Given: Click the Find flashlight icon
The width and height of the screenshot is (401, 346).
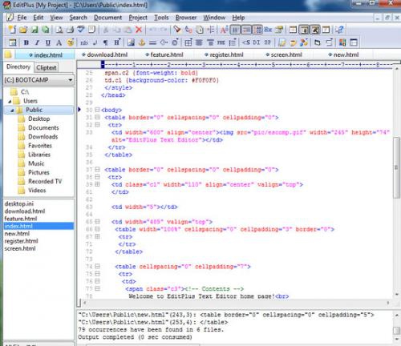Looking at the screenshot, I should pos(177,30).
